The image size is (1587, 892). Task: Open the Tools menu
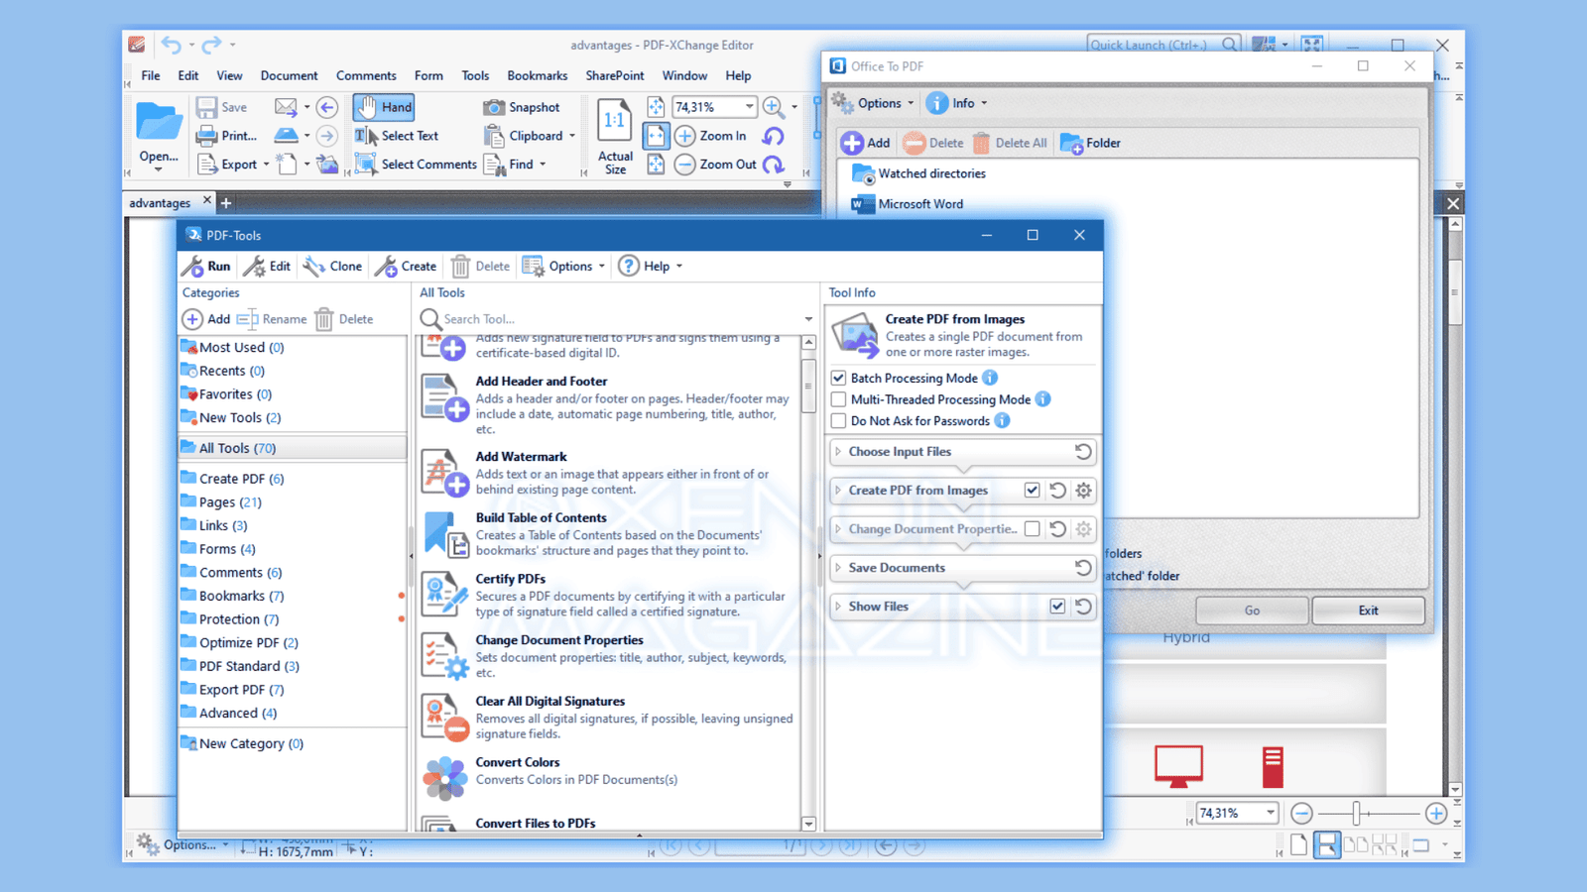coord(475,75)
